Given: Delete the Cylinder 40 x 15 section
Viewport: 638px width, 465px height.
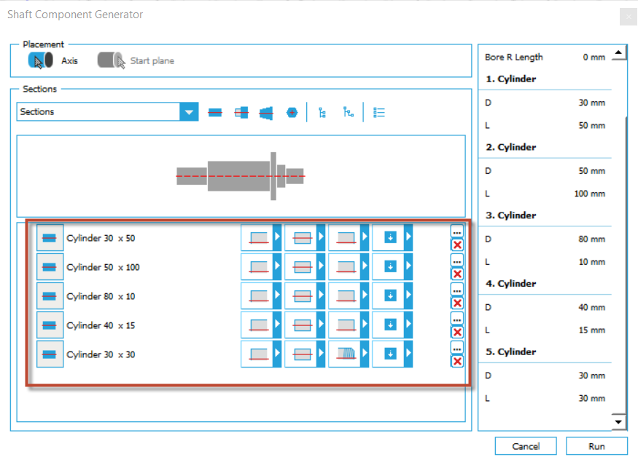Looking at the screenshot, I should coord(457,331).
